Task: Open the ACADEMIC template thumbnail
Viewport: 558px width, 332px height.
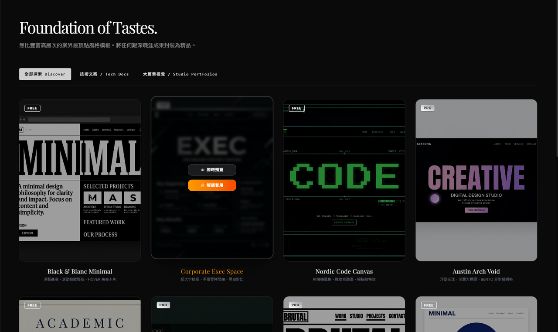Action: point(80,314)
